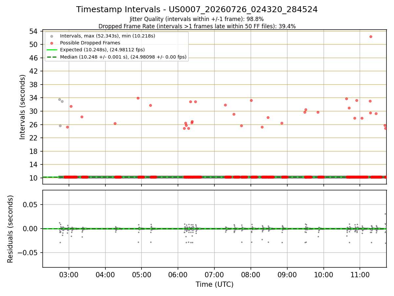Click the 09:00 x-axis tick label
The width and height of the screenshot is (394, 296).
(x=287, y=275)
